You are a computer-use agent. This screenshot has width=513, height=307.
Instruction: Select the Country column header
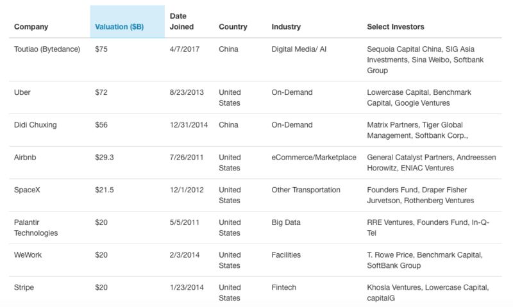pyautogui.click(x=233, y=27)
